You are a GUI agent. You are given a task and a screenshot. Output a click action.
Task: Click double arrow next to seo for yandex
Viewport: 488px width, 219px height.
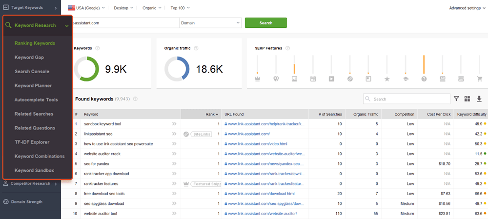(x=174, y=163)
